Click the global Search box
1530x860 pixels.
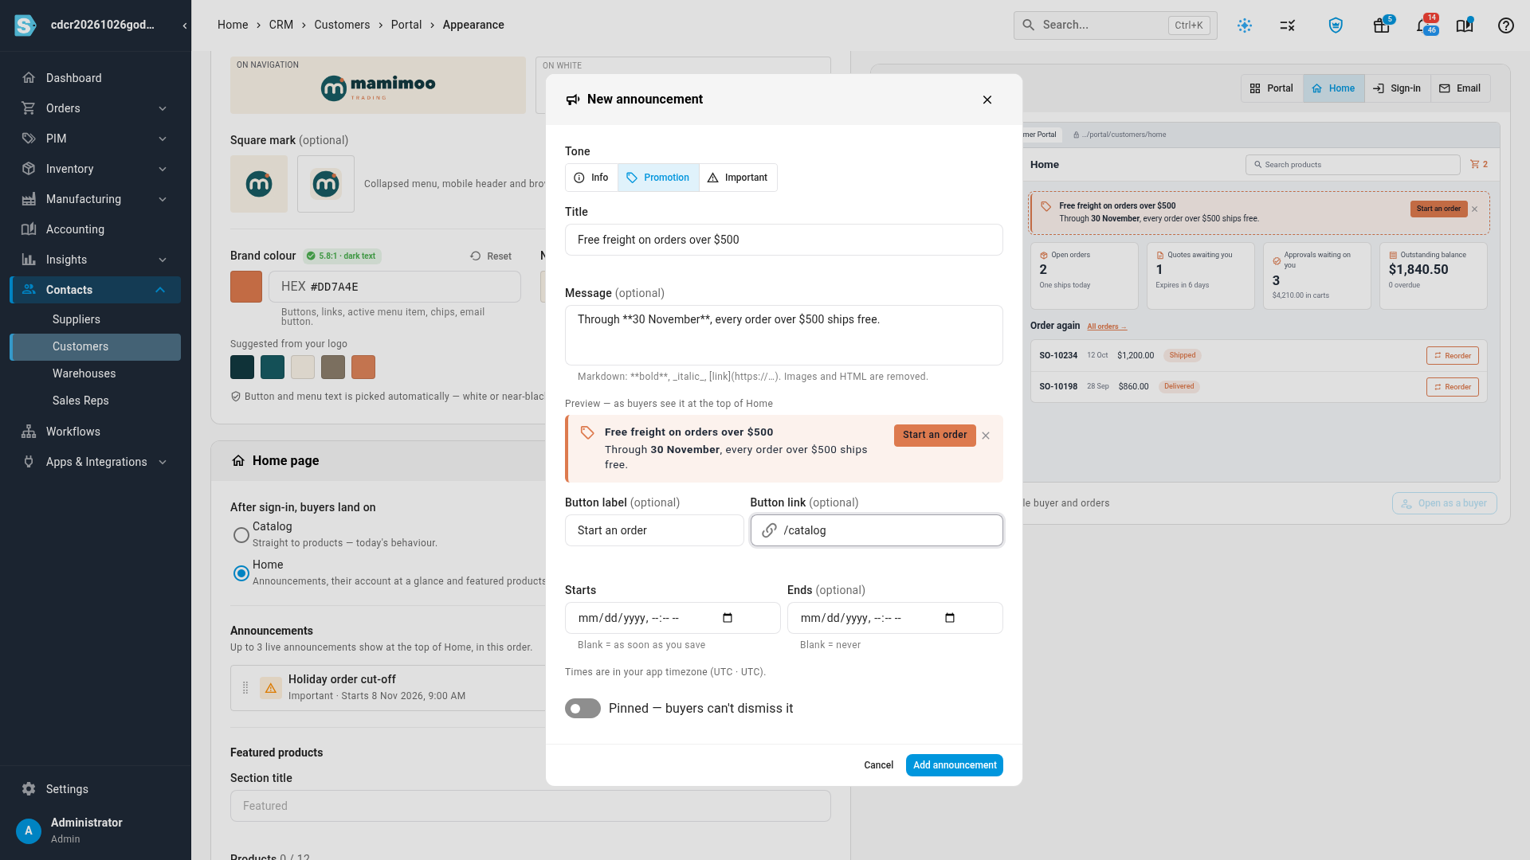[x=1116, y=25]
